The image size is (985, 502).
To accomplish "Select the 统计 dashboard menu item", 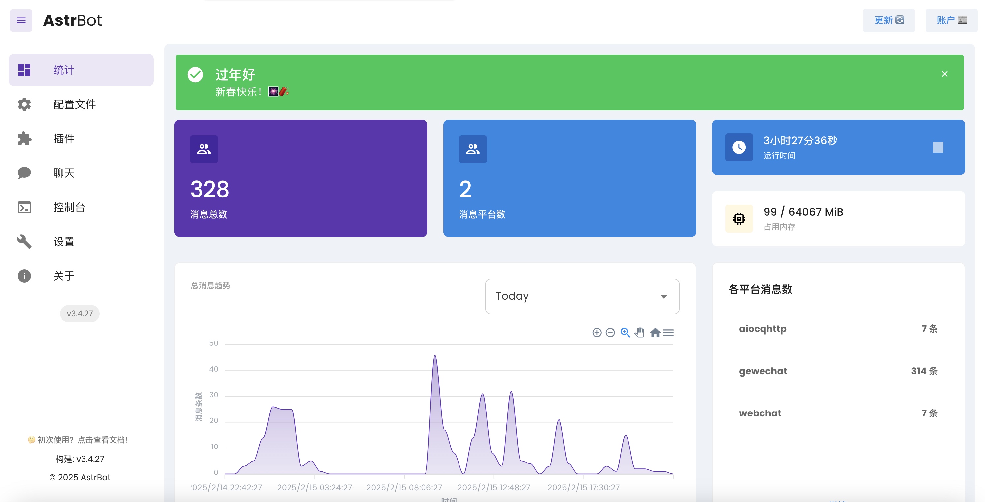I will (x=81, y=70).
